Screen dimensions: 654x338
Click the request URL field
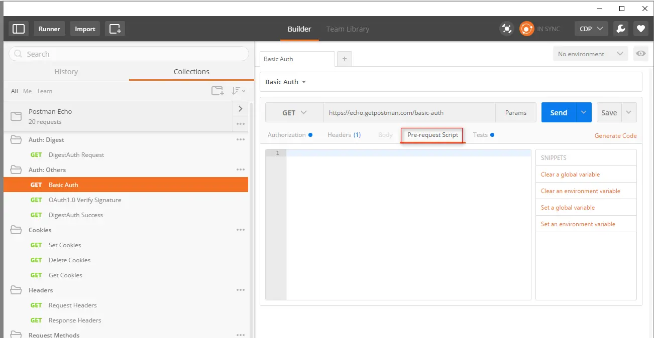pos(409,113)
